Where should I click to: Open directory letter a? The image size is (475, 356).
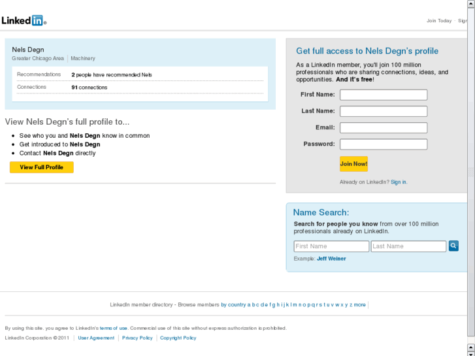249,305
